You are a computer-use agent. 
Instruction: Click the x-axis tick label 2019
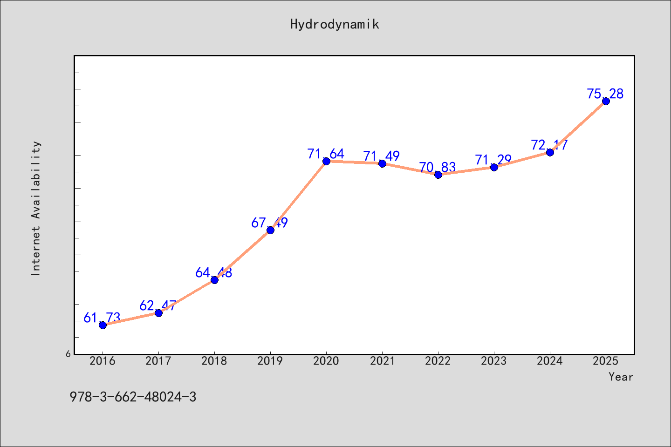pos(270,361)
